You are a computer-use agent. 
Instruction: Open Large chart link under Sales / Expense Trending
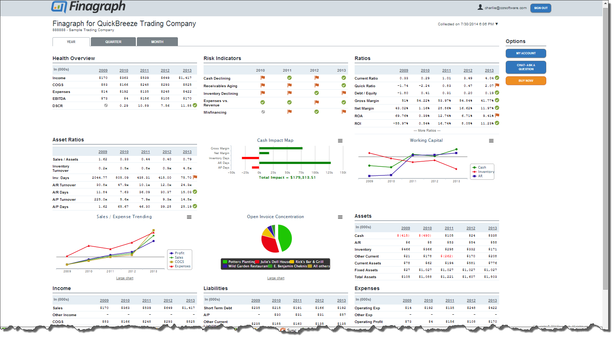125,278
